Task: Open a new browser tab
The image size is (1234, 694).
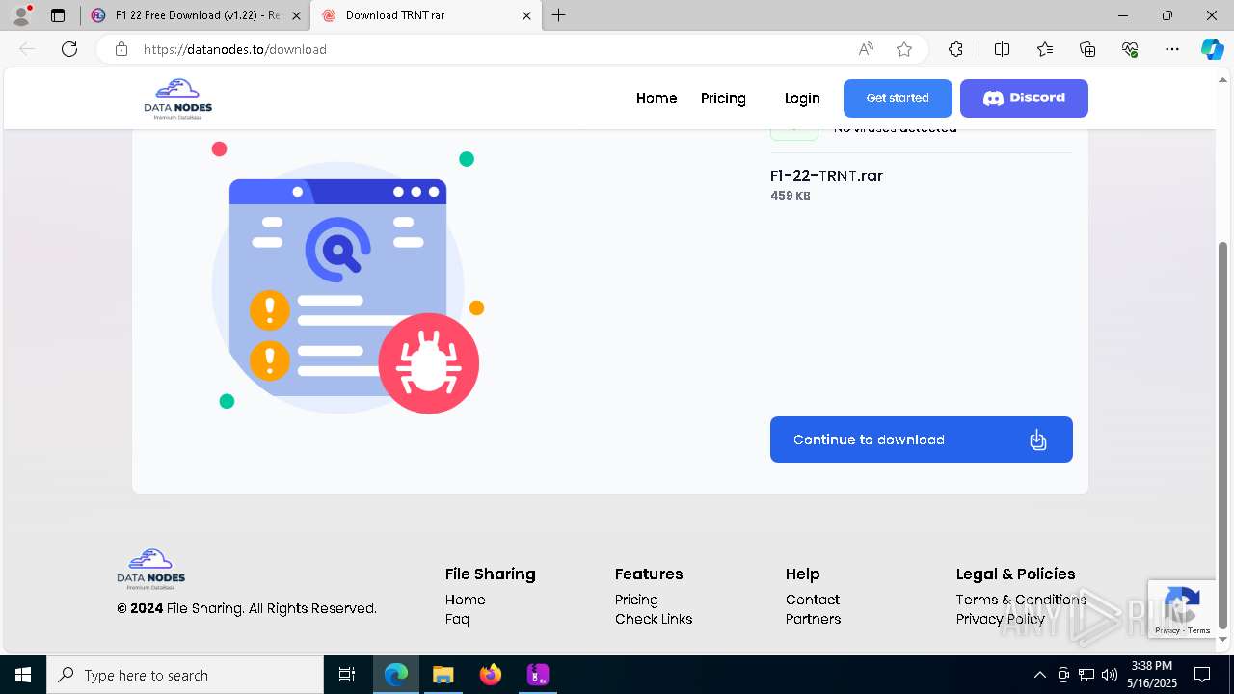Action: coord(559,15)
